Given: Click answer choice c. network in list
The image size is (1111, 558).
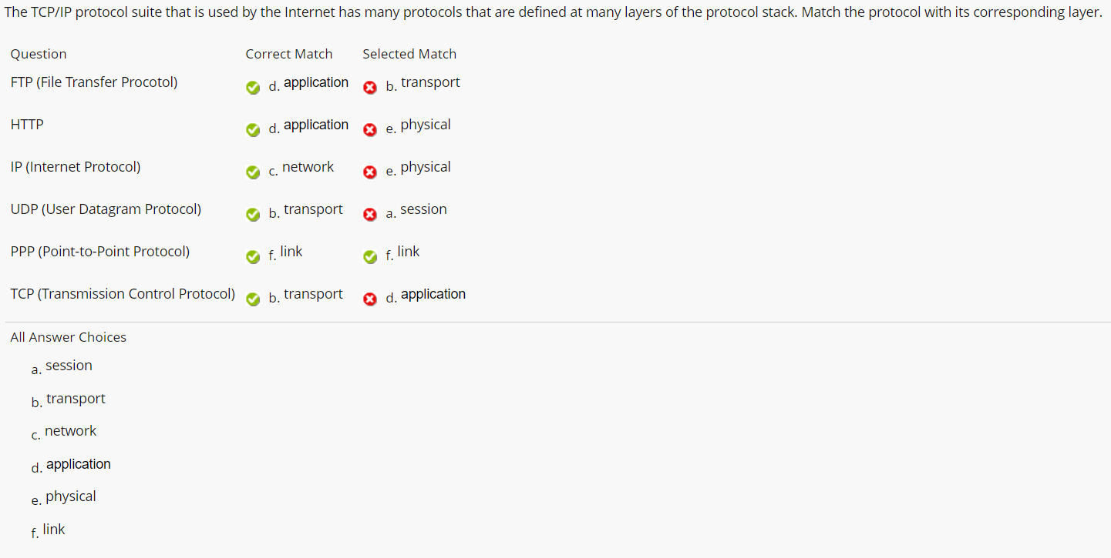Looking at the screenshot, I should pos(64,433).
